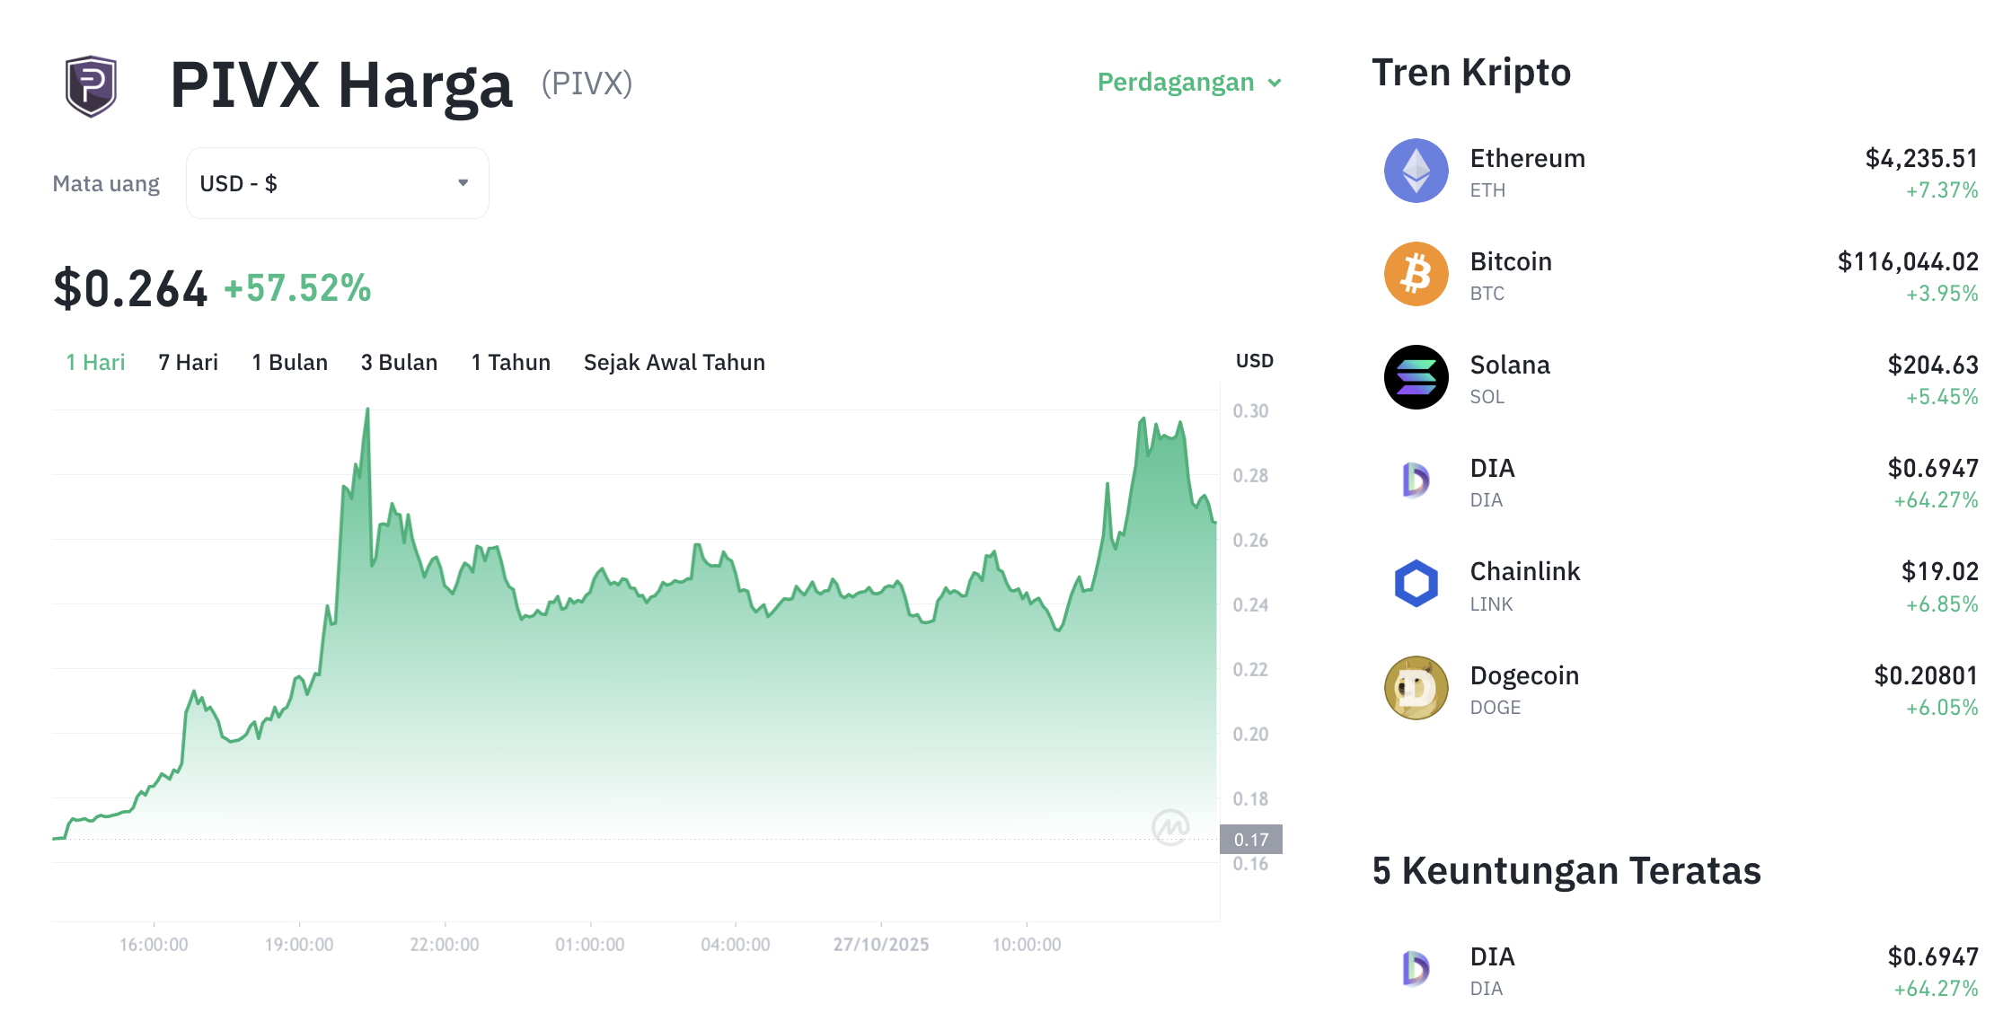Expand the USD - $ currency selector
This screenshot has height=1022, width=2003.
coord(337,183)
